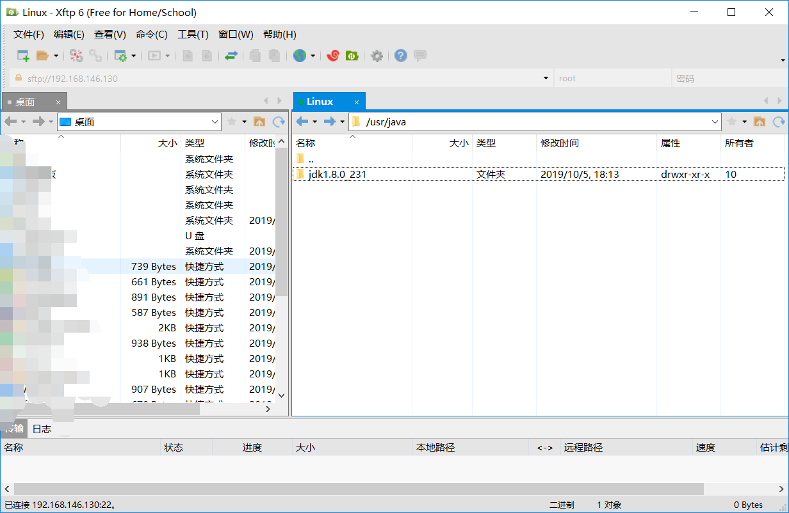Expand remote pane favorites star dropdown
The image size is (789, 513).
745,122
